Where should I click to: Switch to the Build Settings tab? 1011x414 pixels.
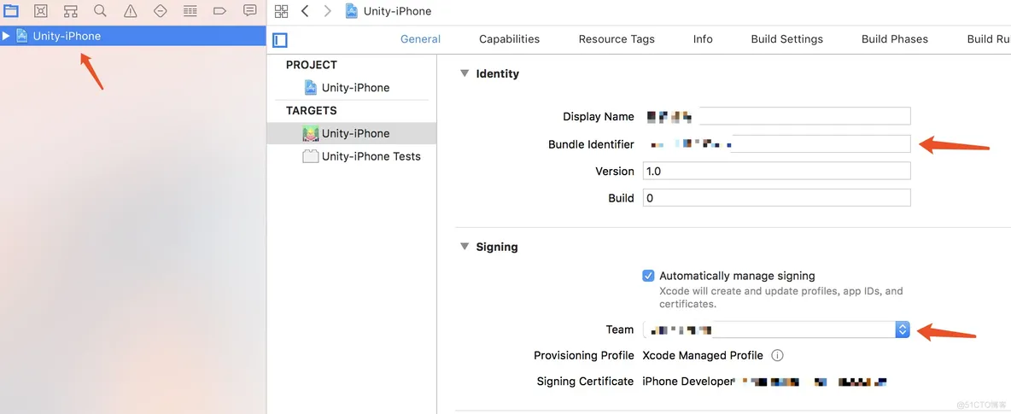(786, 39)
